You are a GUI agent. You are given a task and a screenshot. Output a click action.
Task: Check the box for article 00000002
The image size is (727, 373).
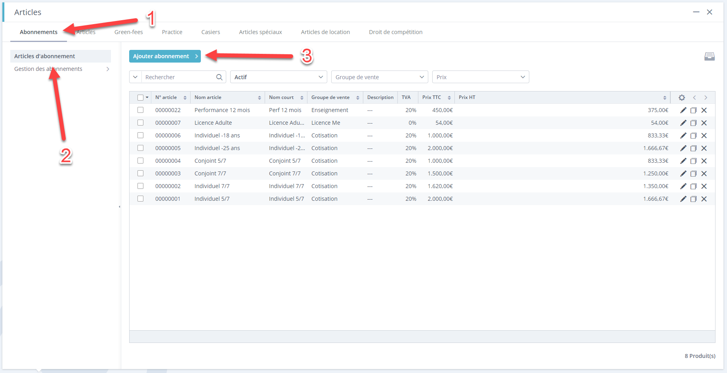point(140,186)
